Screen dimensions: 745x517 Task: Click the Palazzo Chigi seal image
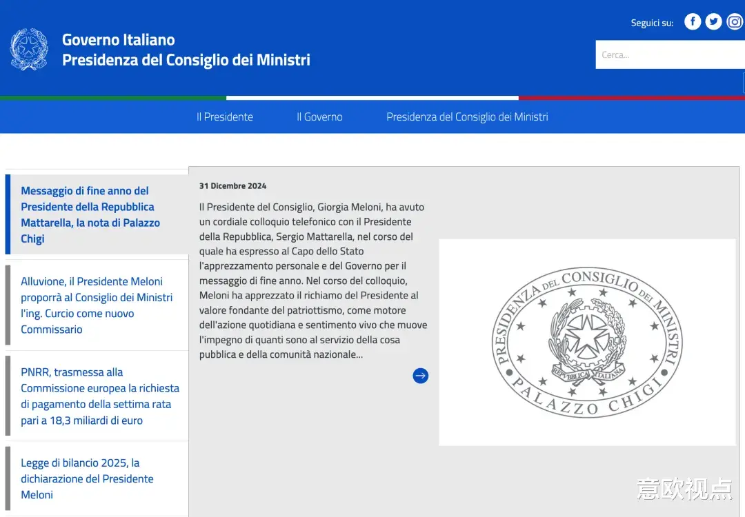pyautogui.click(x=587, y=343)
